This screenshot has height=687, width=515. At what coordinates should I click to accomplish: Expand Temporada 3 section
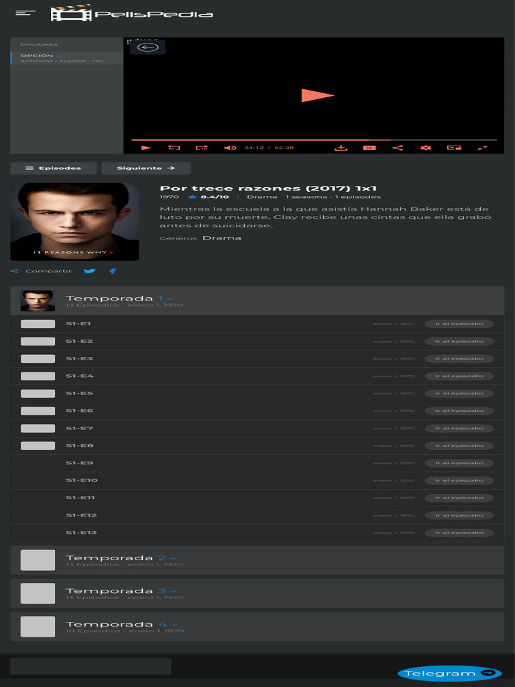(x=257, y=593)
